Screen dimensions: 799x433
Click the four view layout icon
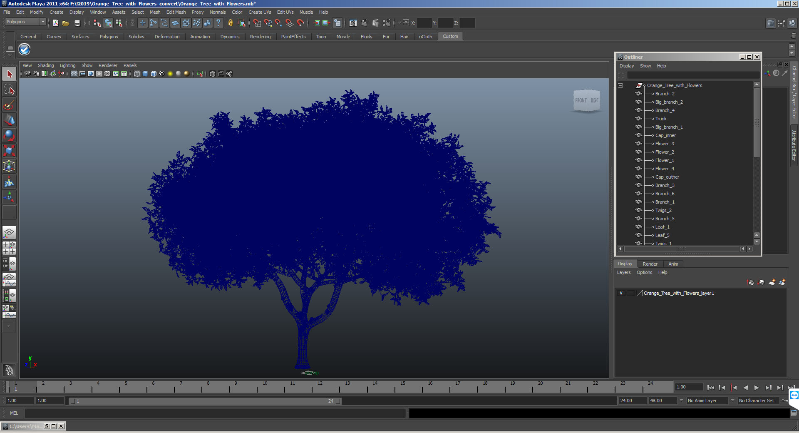point(9,248)
